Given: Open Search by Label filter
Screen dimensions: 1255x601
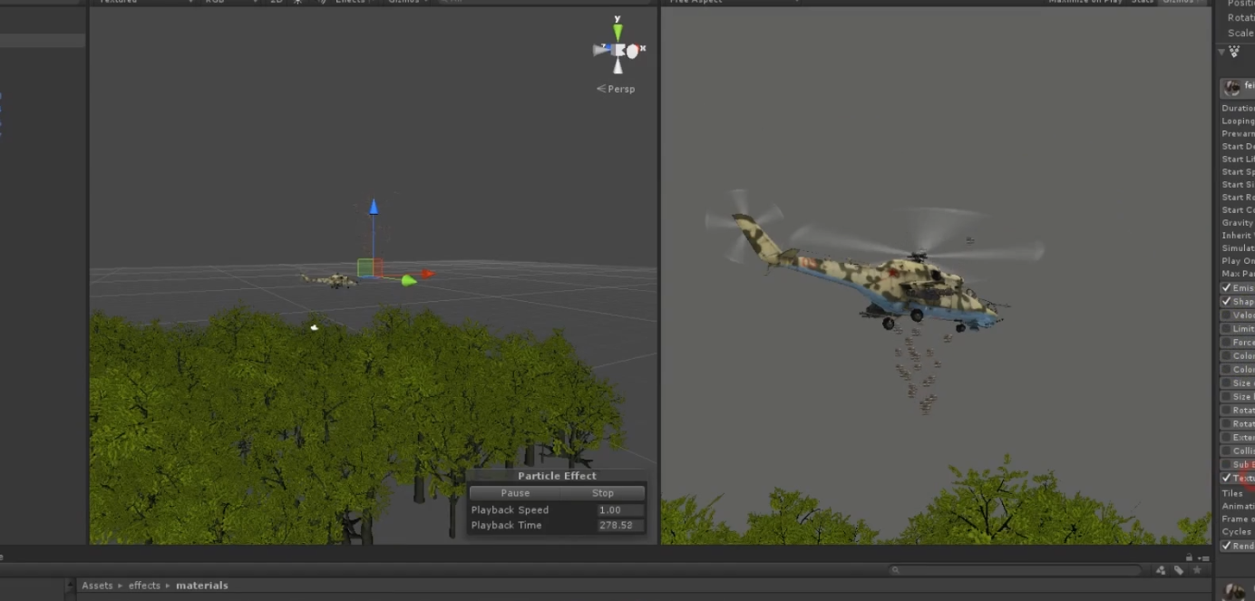Looking at the screenshot, I should (x=1179, y=570).
